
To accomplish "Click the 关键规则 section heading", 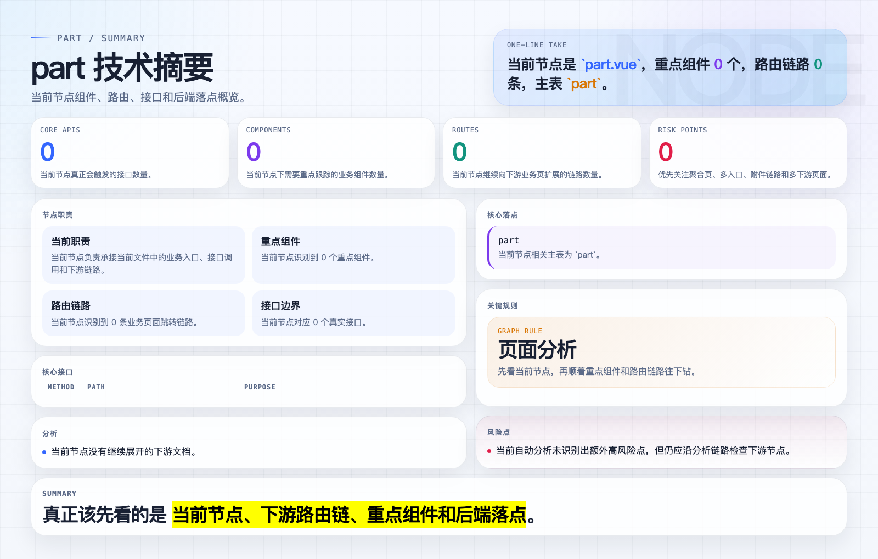I will pyautogui.click(x=503, y=305).
